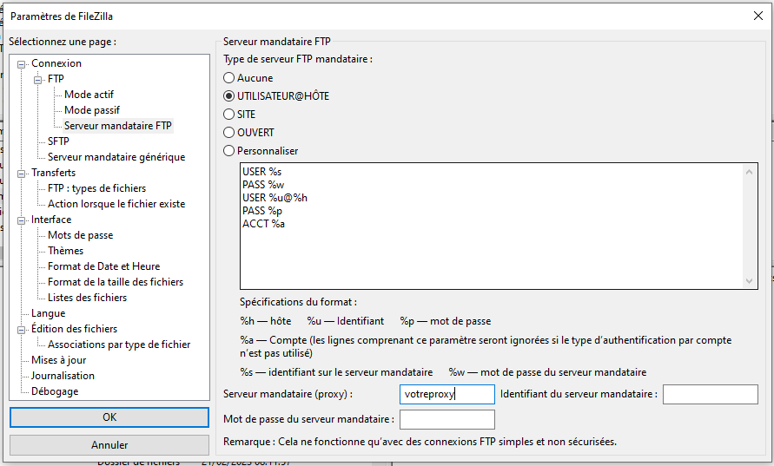774x466 pixels.
Task: Collapse the Connexion tree node
Action: click(x=22, y=63)
